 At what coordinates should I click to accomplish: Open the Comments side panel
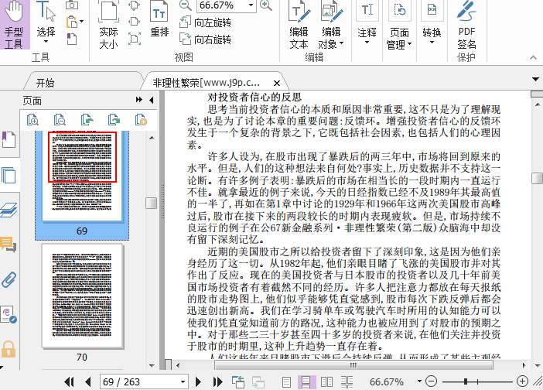[x=9, y=245]
